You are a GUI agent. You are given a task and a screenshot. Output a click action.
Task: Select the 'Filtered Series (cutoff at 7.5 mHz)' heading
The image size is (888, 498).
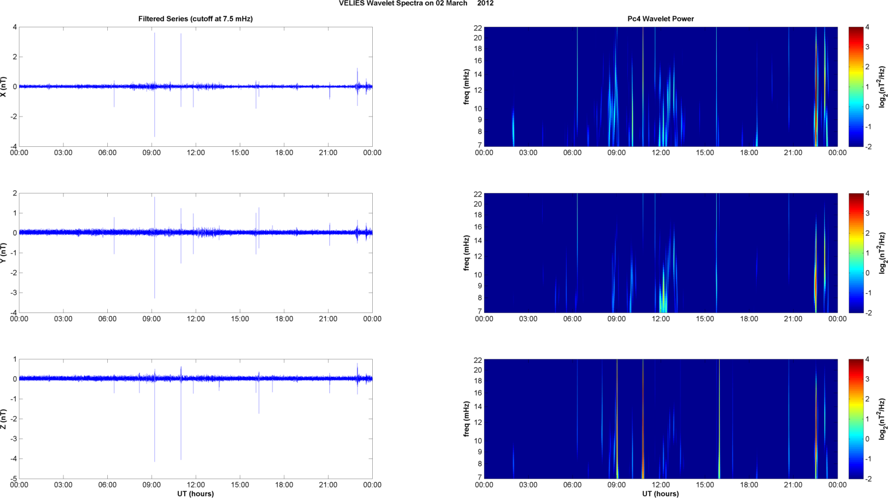[x=196, y=19]
